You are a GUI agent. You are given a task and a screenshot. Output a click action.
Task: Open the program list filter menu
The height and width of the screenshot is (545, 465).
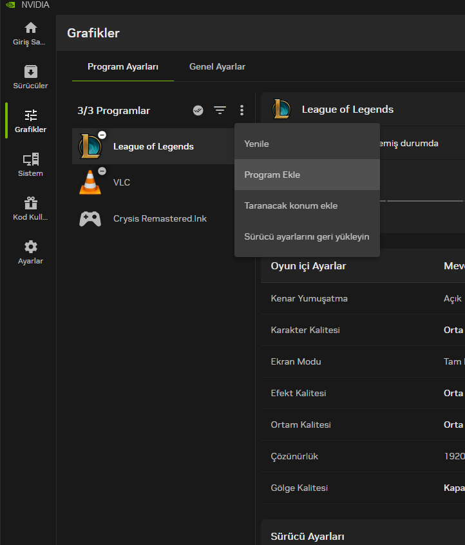click(x=220, y=111)
